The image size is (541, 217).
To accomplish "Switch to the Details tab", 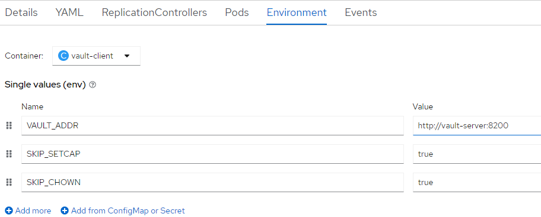I will pyautogui.click(x=21, y=13).
